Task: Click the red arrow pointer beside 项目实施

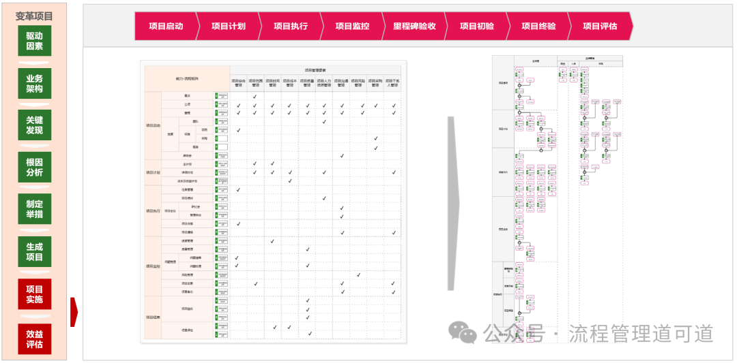Action: 74,312
